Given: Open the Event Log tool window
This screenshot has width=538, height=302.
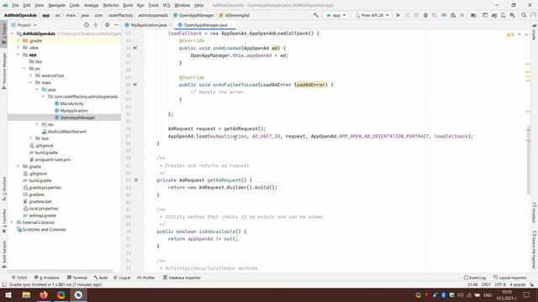Looking at the screenshot, I should [x=474, y=278].
